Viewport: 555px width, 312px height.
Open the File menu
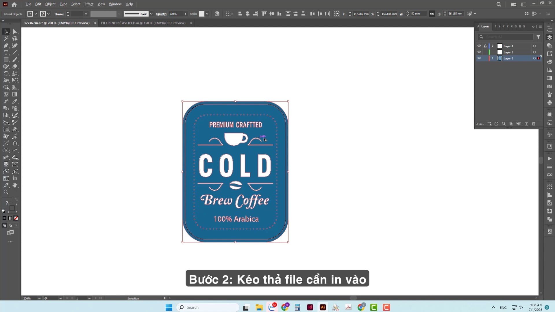(x=28, y=4)
